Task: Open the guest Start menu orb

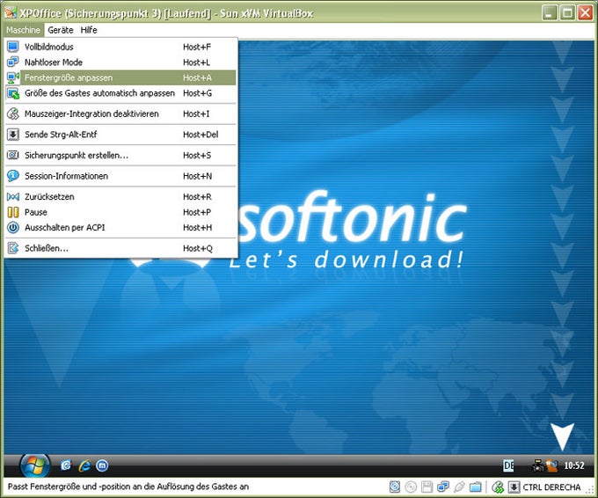Action: (35, 466)
